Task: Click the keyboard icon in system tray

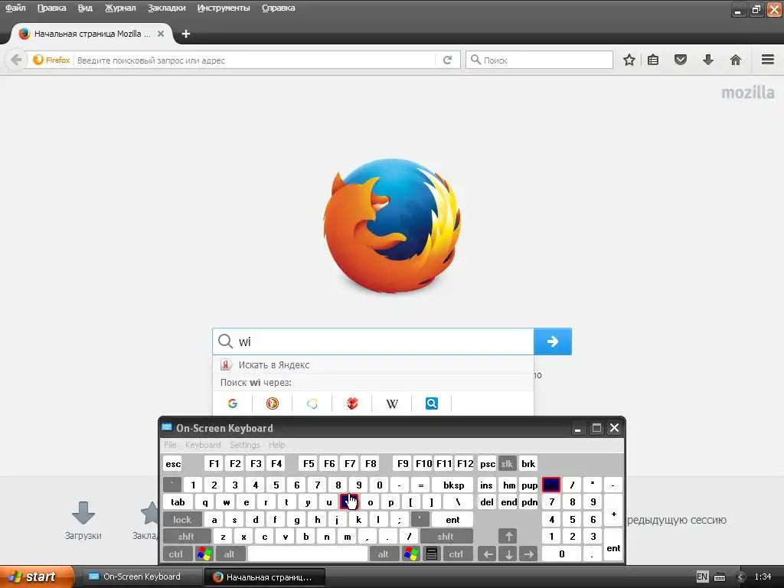Action: (720, 577)
